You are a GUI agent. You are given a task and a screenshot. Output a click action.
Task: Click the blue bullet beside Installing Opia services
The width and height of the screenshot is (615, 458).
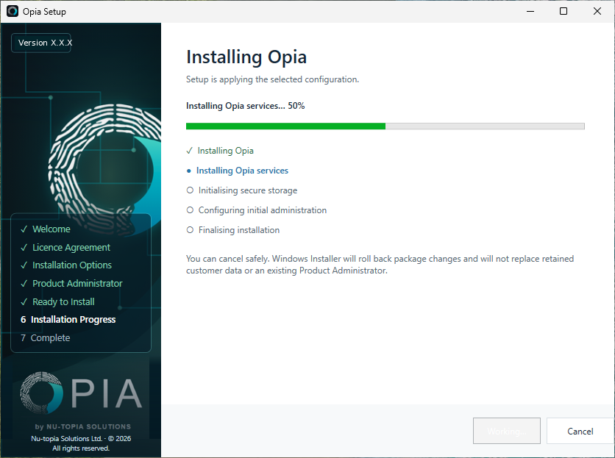189,171
